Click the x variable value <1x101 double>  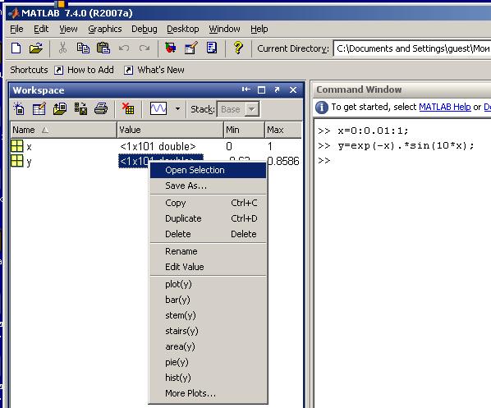158,147
